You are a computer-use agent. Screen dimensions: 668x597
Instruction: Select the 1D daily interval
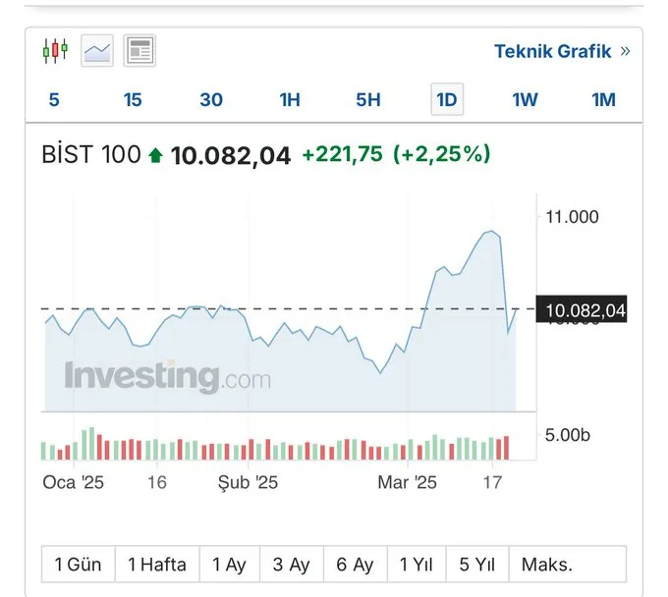(x=447, y=99)
